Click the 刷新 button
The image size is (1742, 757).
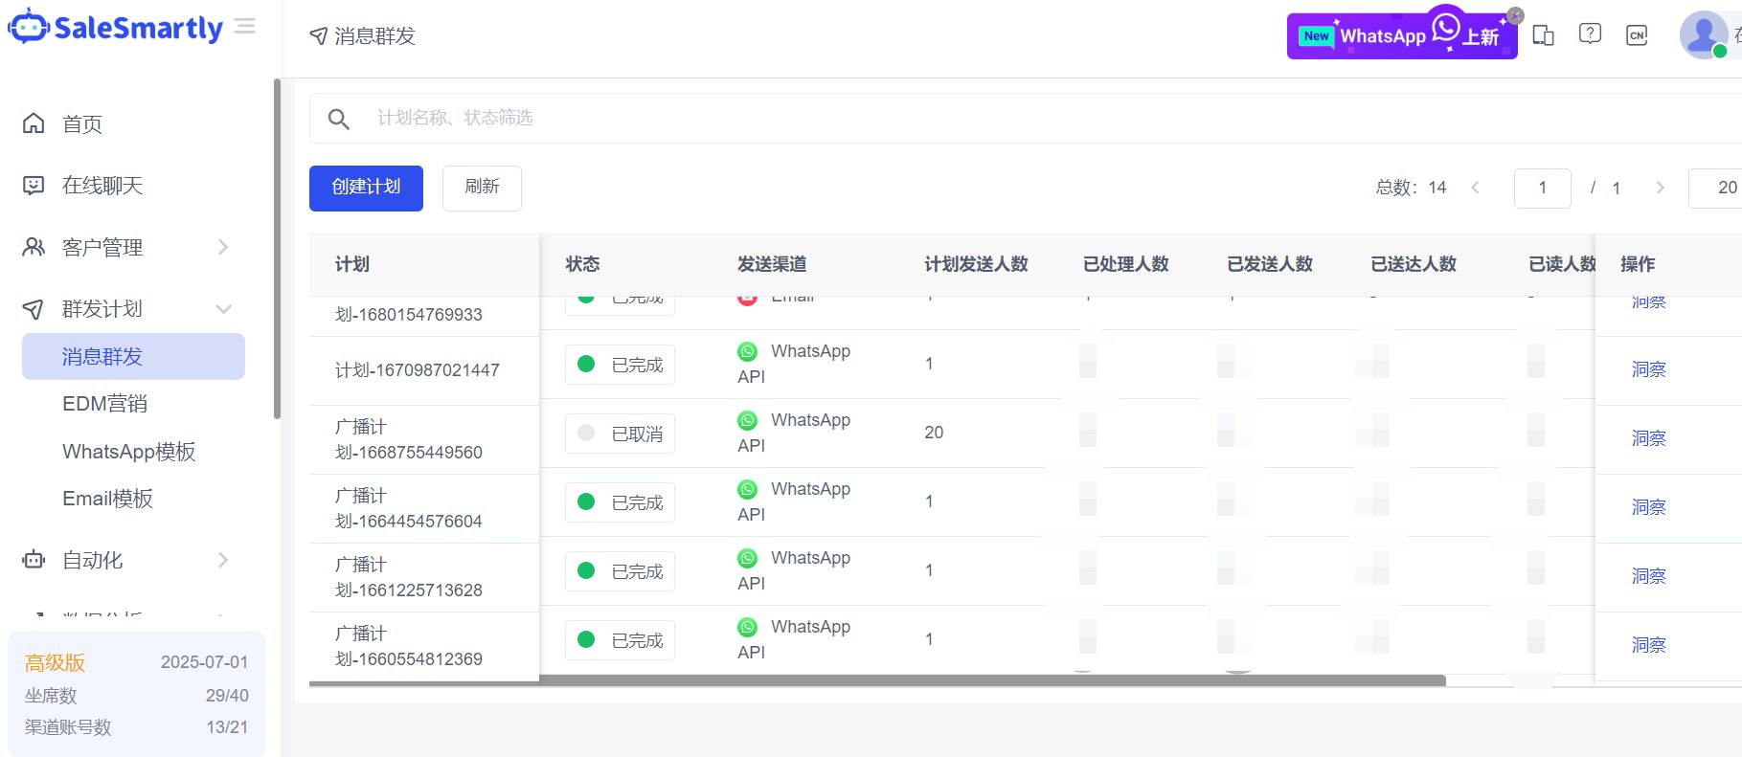click(x=482, y=188)
